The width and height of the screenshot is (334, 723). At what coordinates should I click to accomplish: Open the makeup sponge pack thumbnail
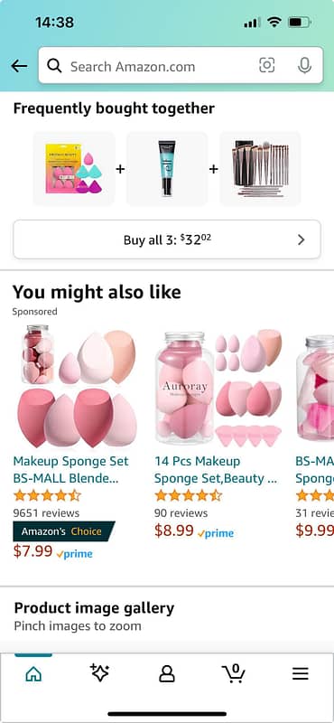point(74,169)
